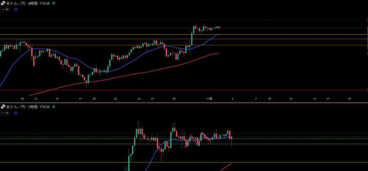Click the date 22 on the time axis

[x=116, y=99]
